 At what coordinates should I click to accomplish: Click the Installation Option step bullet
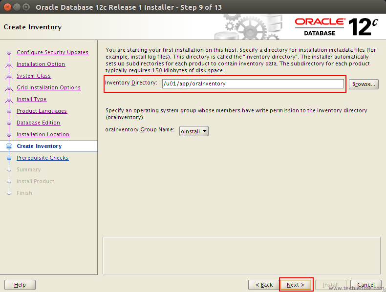click(x=9, y=64)
